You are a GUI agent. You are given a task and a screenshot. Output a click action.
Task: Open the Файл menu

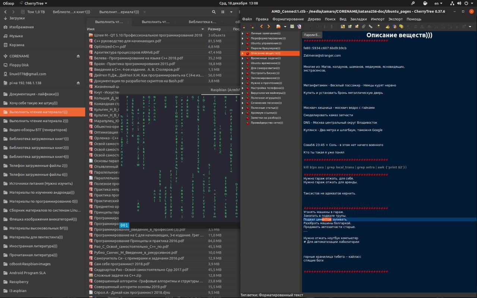tap(247, 19)
